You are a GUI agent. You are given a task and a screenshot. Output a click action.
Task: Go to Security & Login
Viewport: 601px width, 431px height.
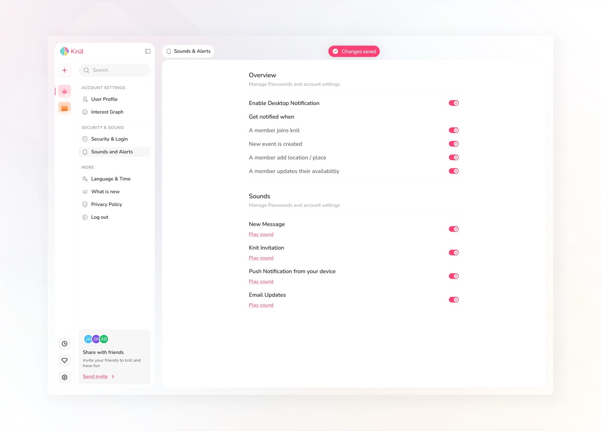[115, 139]
